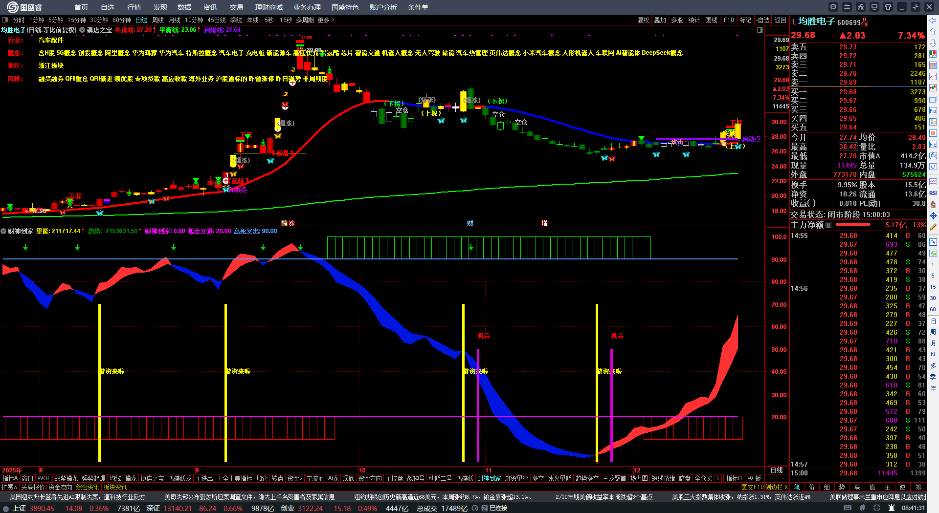Click the left arrow icon on right sidebar

tap(933, 20)
